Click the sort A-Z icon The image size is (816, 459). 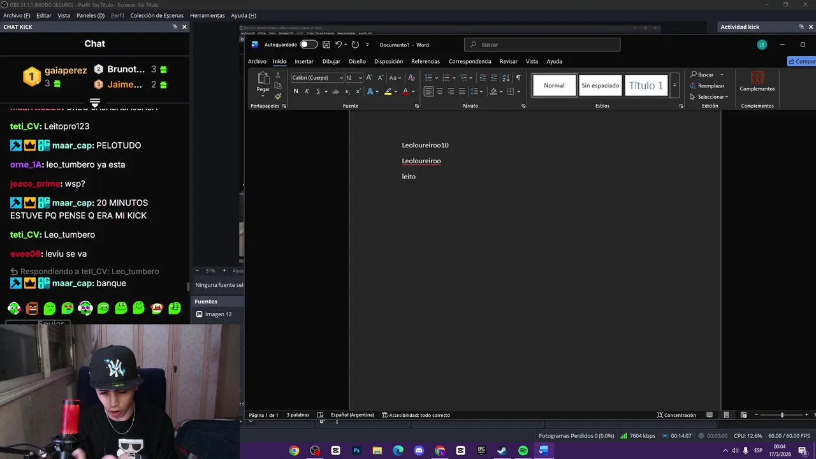click(506, 78)
